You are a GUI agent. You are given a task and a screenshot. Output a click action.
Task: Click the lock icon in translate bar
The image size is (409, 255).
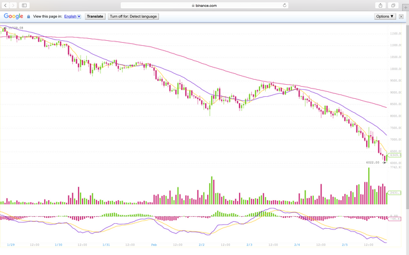click(x=29, y=17)
